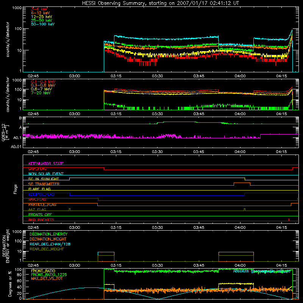Click the 03:00 tick label under the top panel
303x303 pixels.
(x=75, y=76)
